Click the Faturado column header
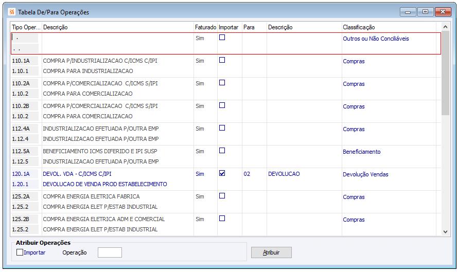The image size is (457, 272). 205,27
